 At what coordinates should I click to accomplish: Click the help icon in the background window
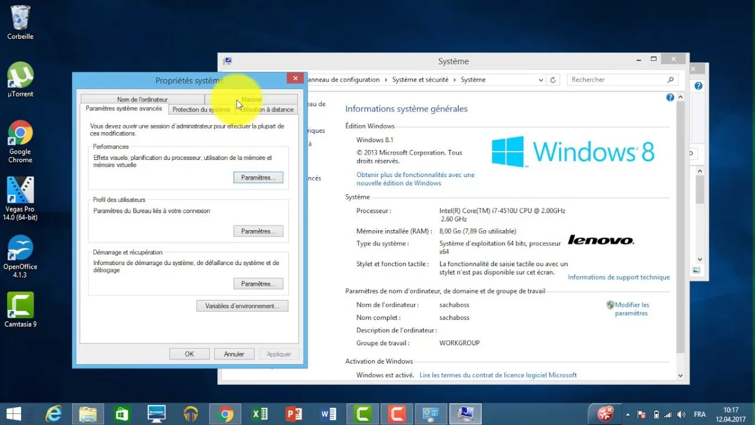tap(698, 86)
